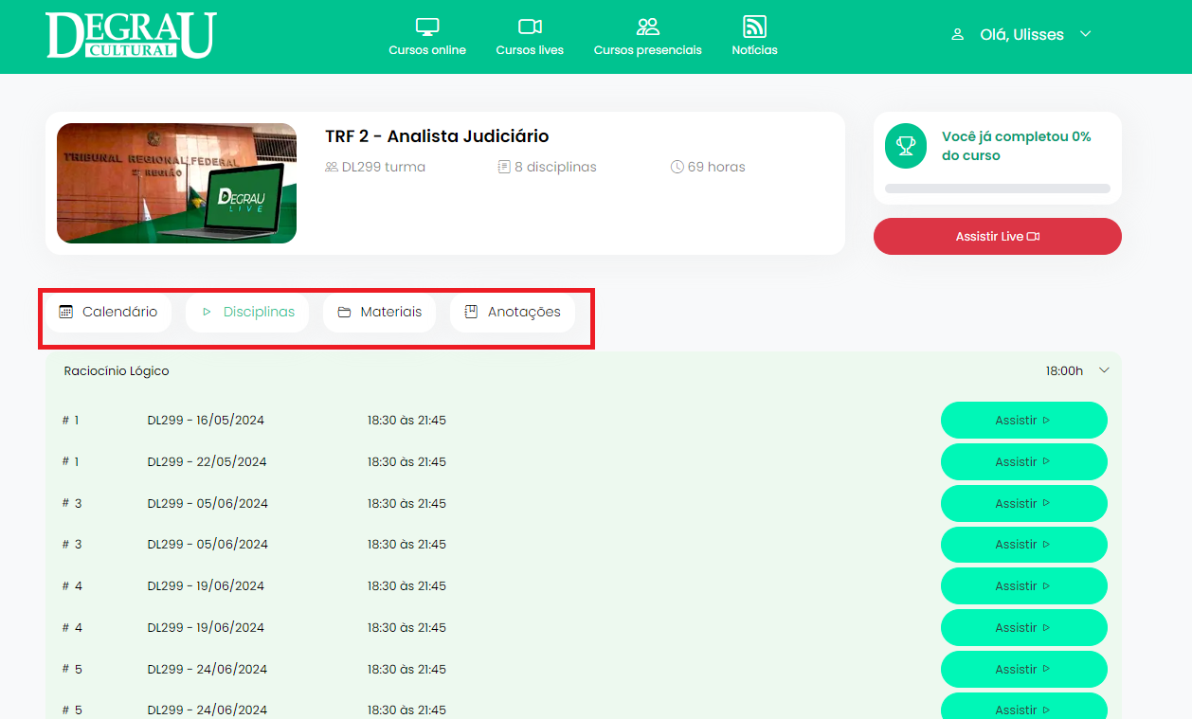Collapse the Raciocínio Lógico section chevron

click(x=1104, y=370)
